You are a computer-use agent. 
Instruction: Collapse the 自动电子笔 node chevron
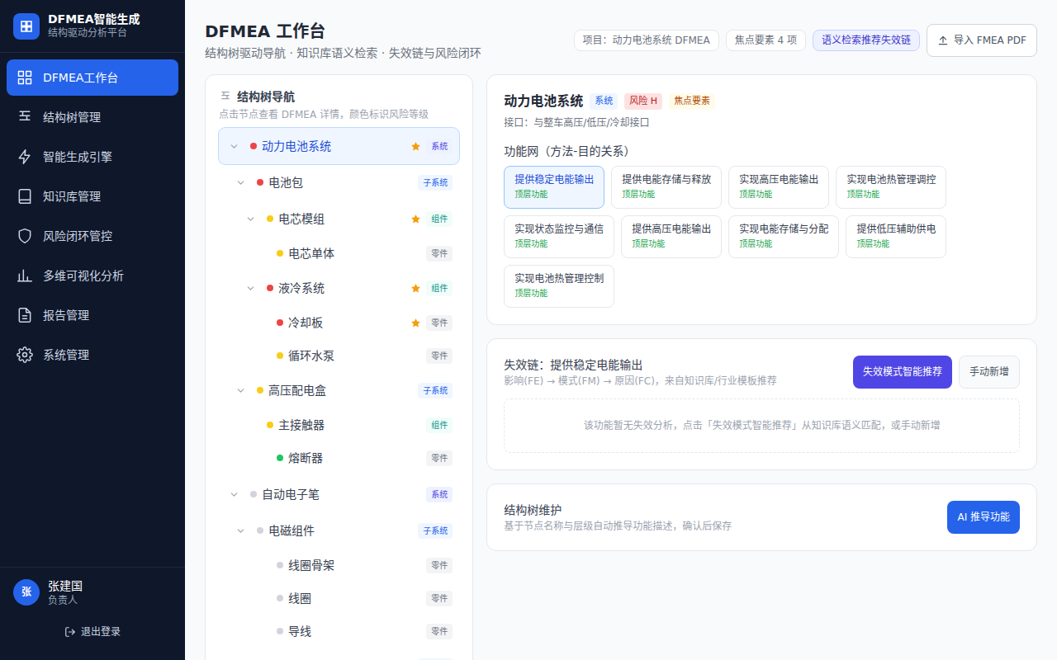coord(234,494)
